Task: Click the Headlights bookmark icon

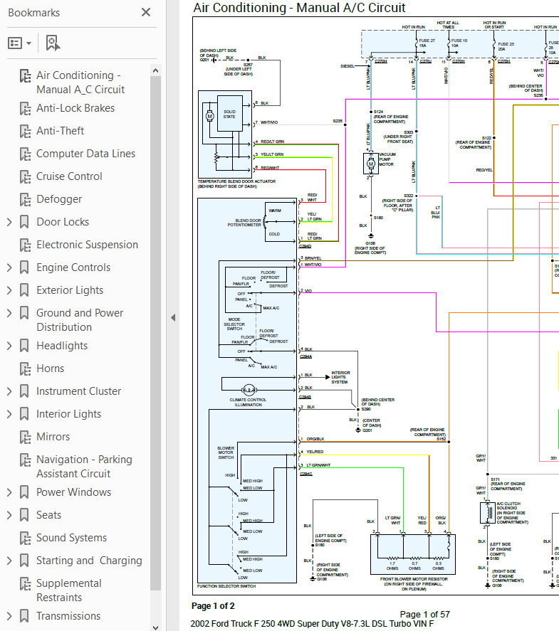Action: [x=24, y=346]
